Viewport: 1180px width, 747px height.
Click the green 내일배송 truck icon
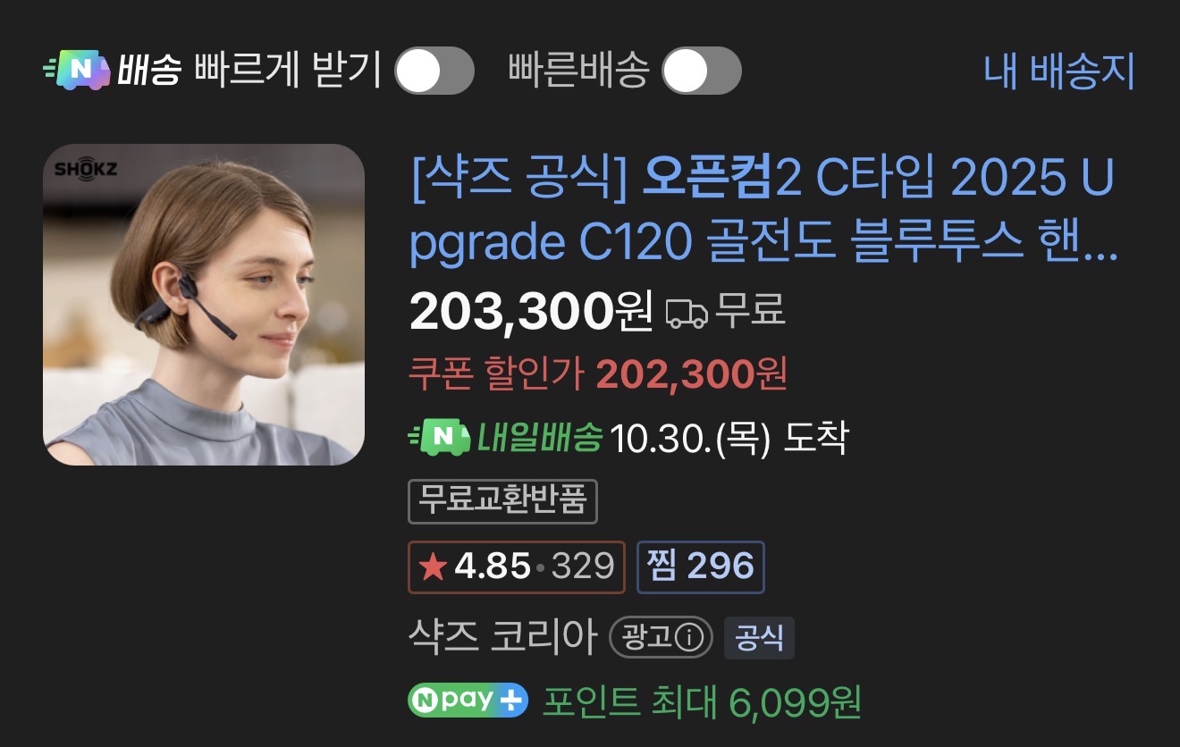click(439, 438)
